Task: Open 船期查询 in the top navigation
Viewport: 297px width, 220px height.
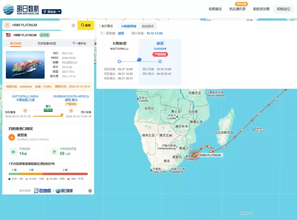Action: coord(215,9)
